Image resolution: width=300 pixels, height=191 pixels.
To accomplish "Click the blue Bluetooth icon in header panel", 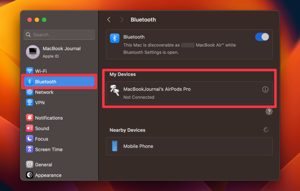I will 115,38.
